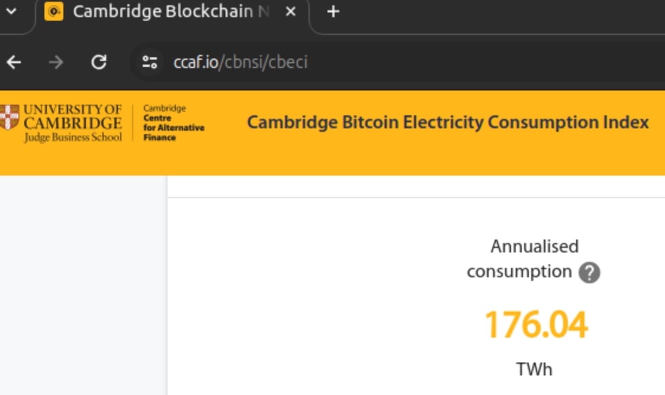This screenshot has height=395, width=665.
Task: Close the Cambridge Blockchain tab
Action: [291, 11]
